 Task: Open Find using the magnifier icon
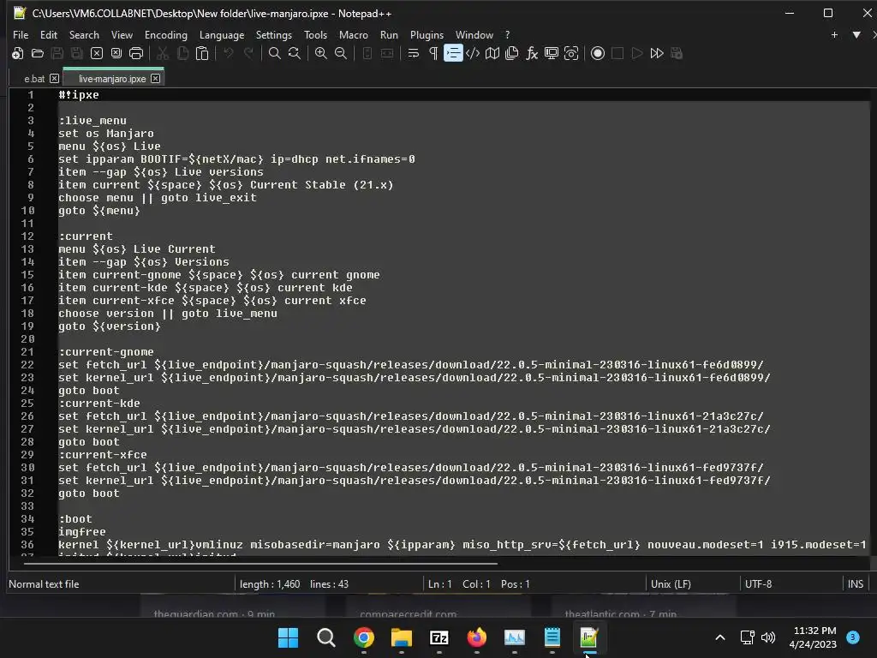point(275,53)
